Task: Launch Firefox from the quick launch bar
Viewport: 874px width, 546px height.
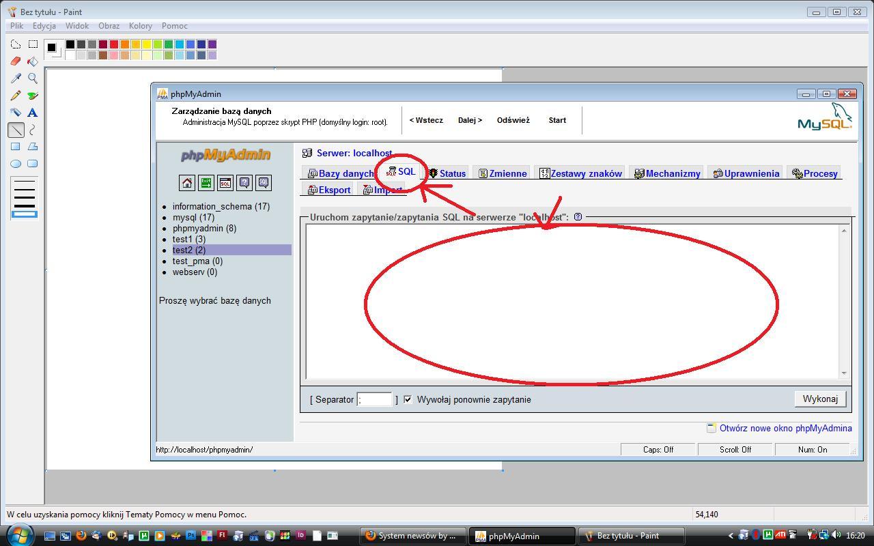Action: [x=81, y=536]
